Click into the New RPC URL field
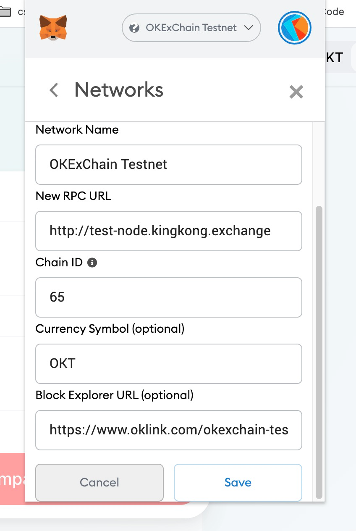This screenshot has height=531, width=356. tap(168, 231)
